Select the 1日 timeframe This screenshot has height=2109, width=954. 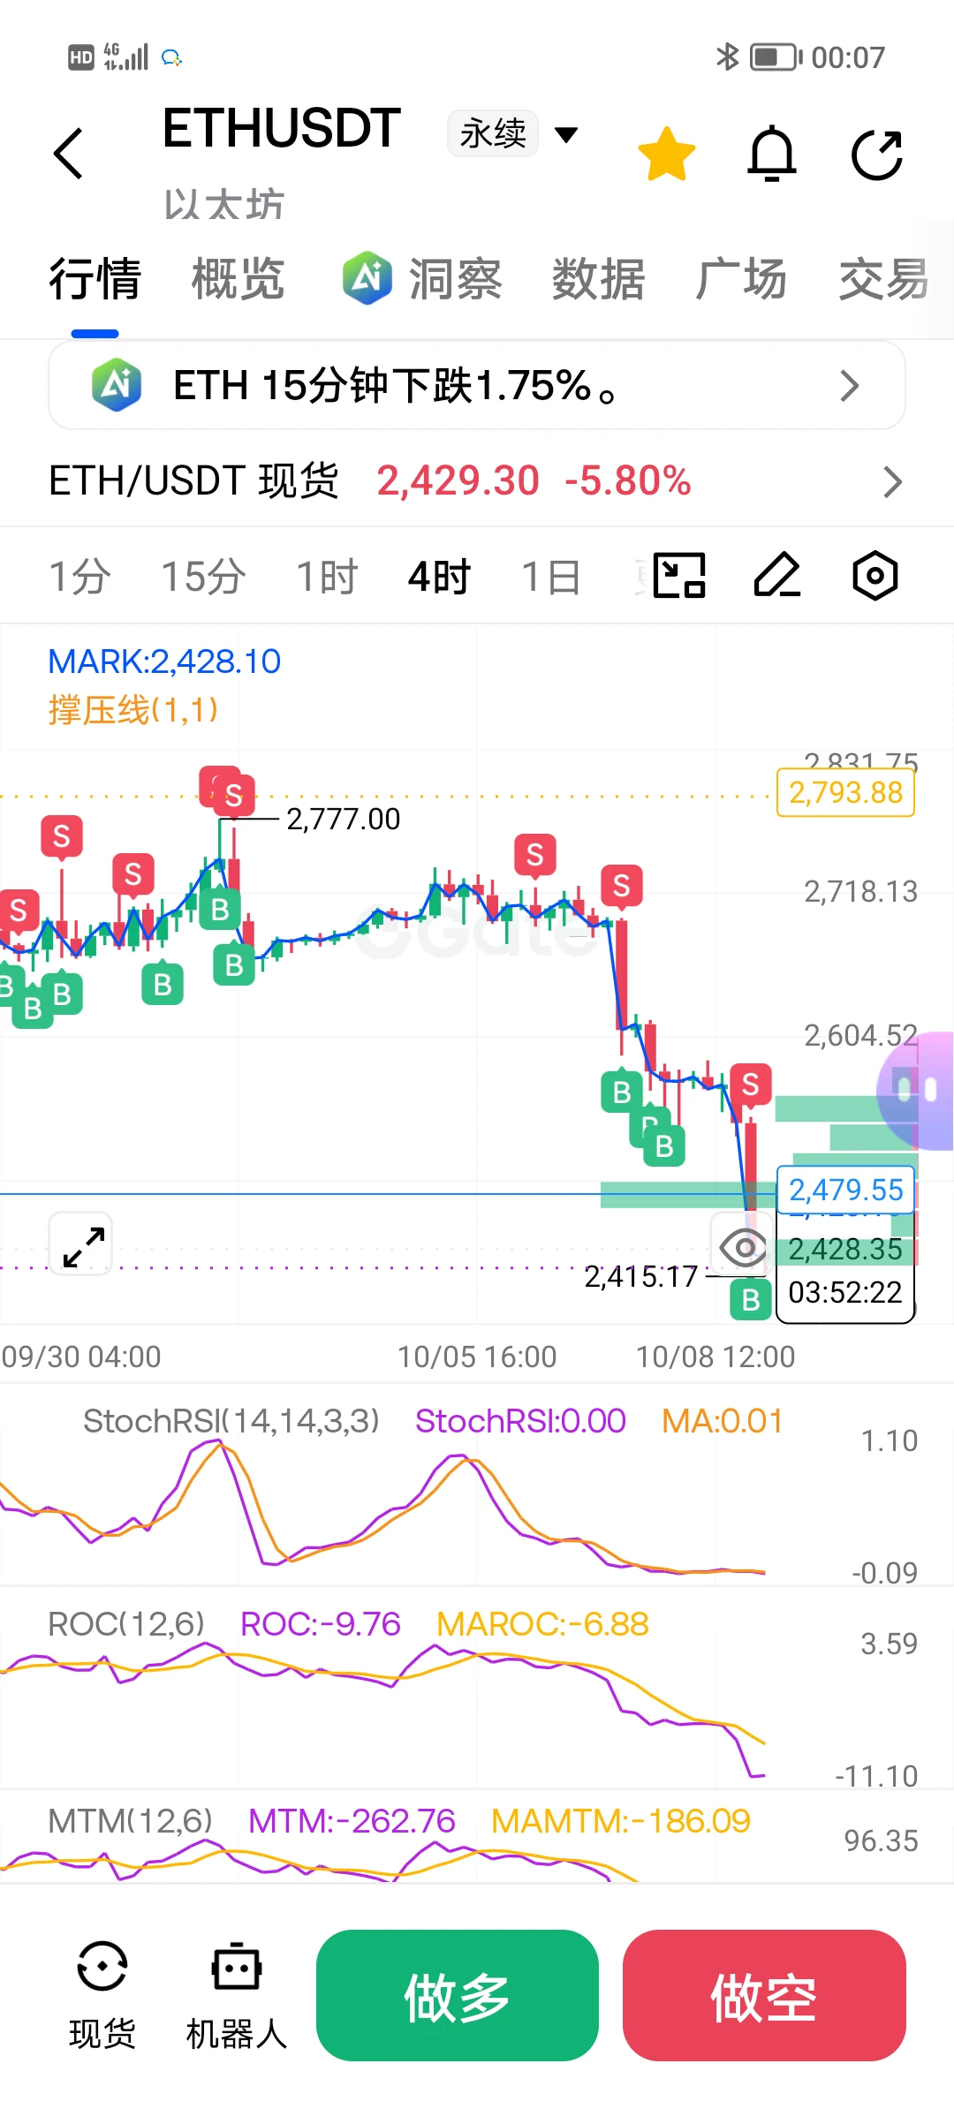(550, 577)
